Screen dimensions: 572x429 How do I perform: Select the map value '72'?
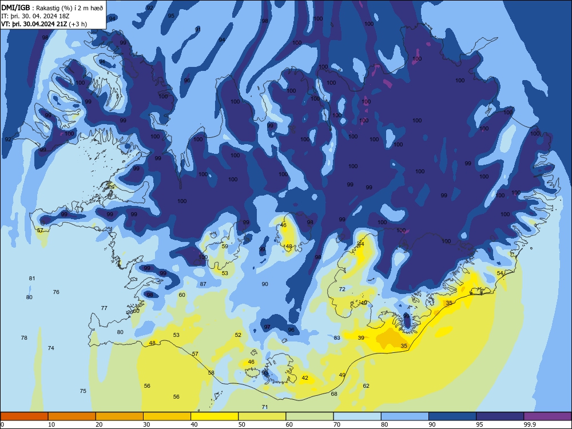point(342,289)
